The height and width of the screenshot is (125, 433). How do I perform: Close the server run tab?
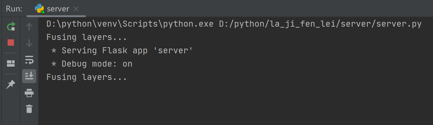(76, 9)
